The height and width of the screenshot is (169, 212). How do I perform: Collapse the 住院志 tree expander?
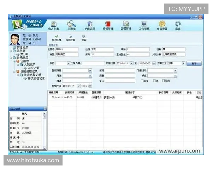[14, 61]
